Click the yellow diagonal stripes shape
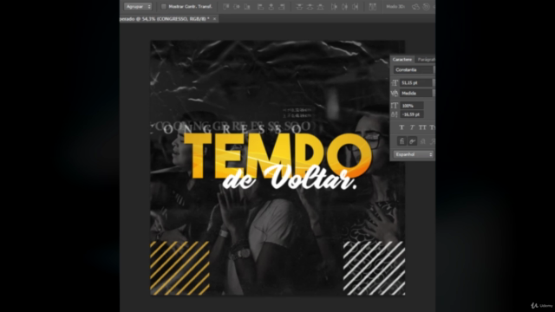 pos(180,268)
